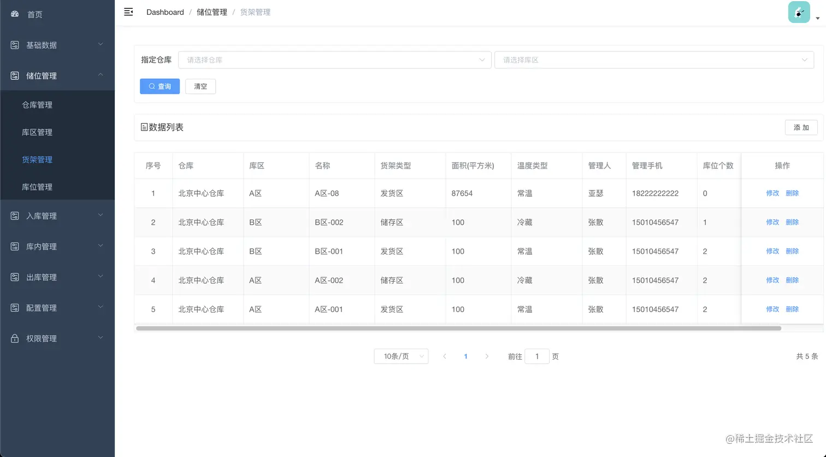
Task: Click the list icon beside 数据列表
Action: [x=144, y=127]
